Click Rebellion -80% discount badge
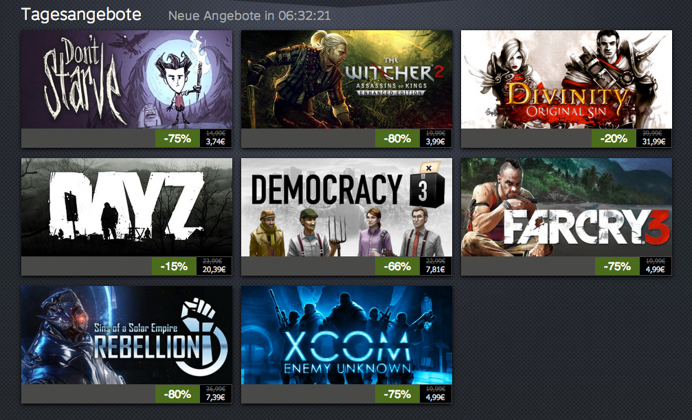692x420 pixels. tap(177, 394)
